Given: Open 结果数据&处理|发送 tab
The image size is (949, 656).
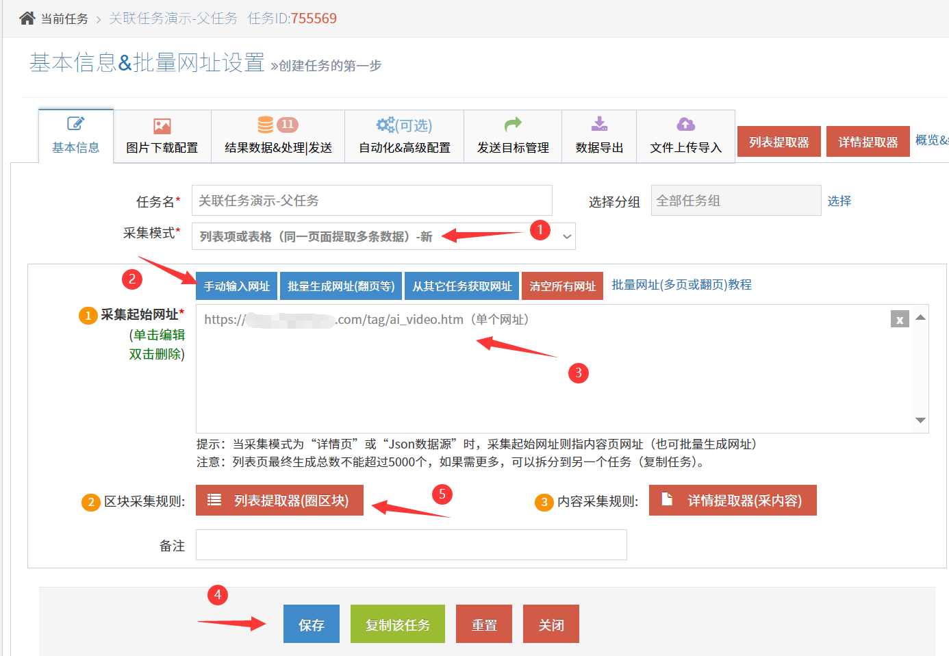Looking at the screenshot, I should 278,136.
